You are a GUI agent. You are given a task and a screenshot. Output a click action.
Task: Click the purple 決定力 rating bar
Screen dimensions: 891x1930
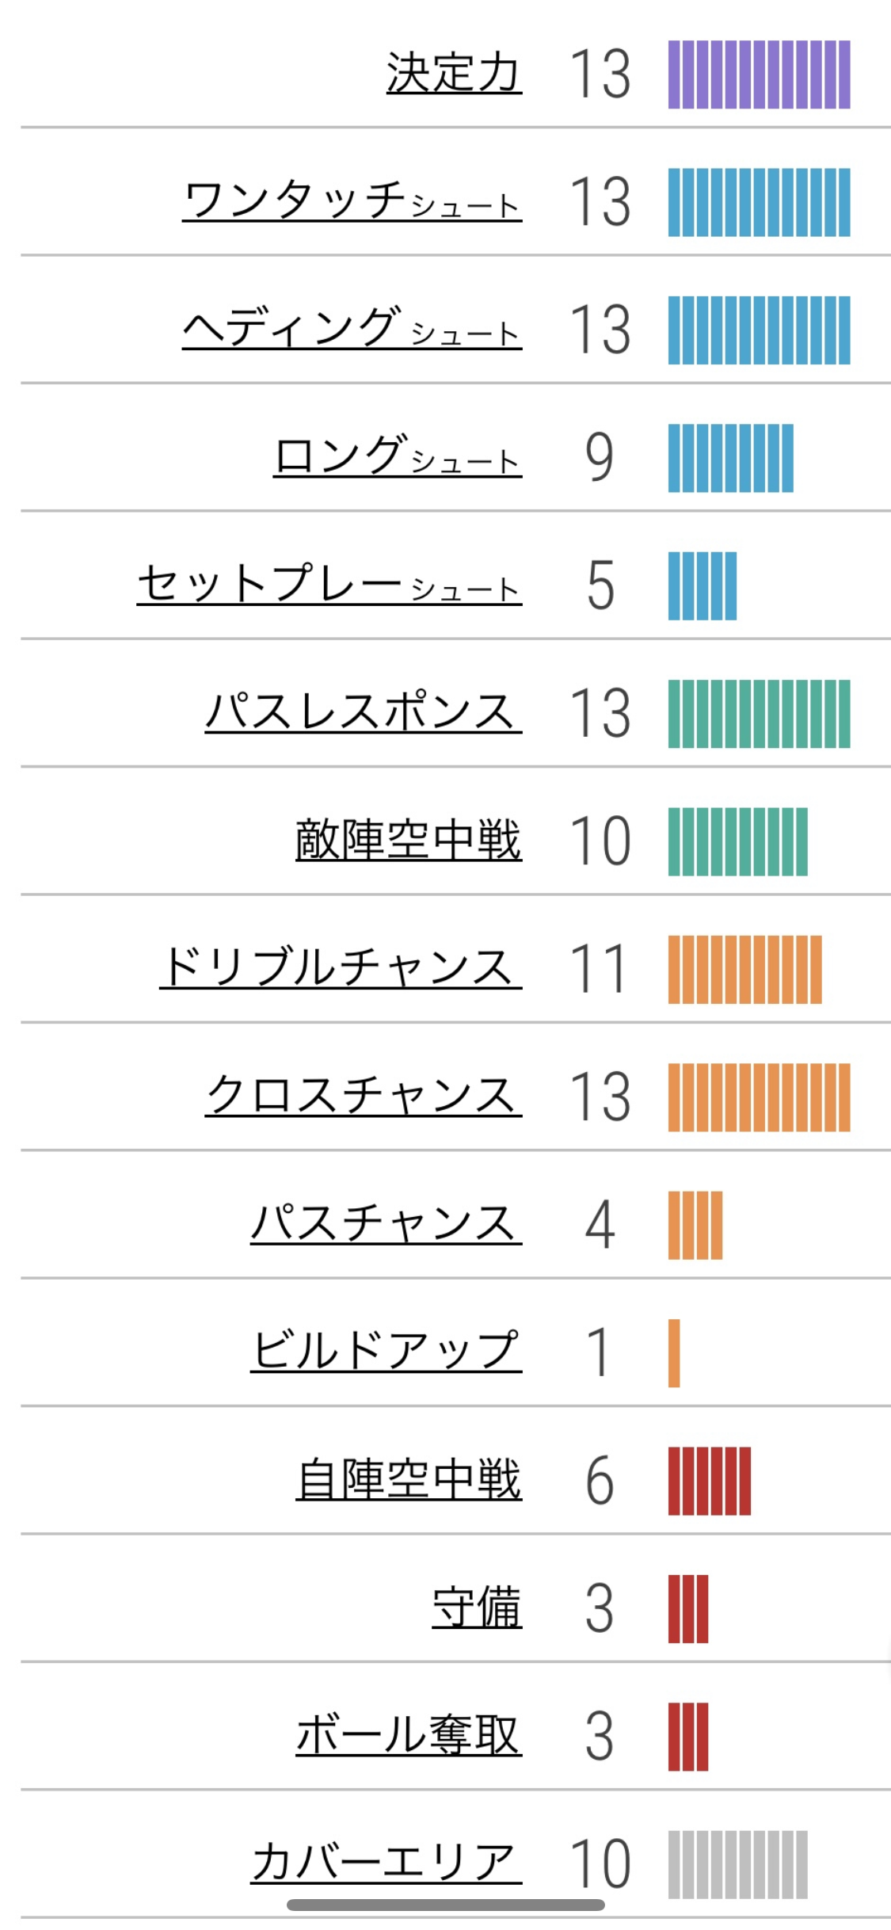point(759,74)
